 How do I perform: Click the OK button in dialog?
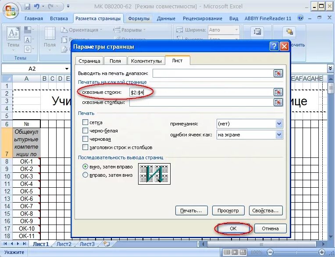233,228
